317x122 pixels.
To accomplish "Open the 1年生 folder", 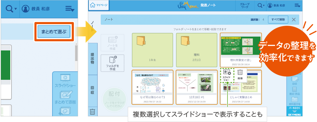I will [153, 50].
